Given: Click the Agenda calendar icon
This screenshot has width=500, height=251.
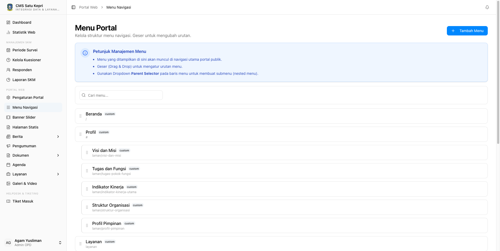Looking at the screenshot, I should click(x=8, y=165).
